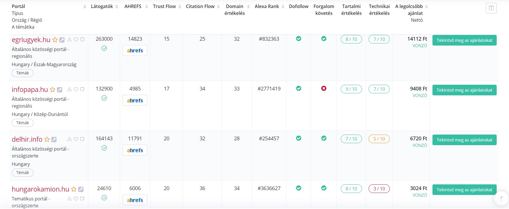The height and width of the screenshot is (209, 509).
Task: View offers for egriugyek.hu
Action: point(464,40)
